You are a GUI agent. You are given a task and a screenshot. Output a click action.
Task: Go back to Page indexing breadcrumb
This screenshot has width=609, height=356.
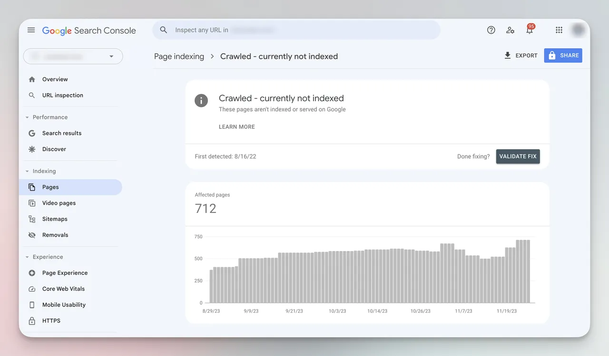(x=179, y=56)
